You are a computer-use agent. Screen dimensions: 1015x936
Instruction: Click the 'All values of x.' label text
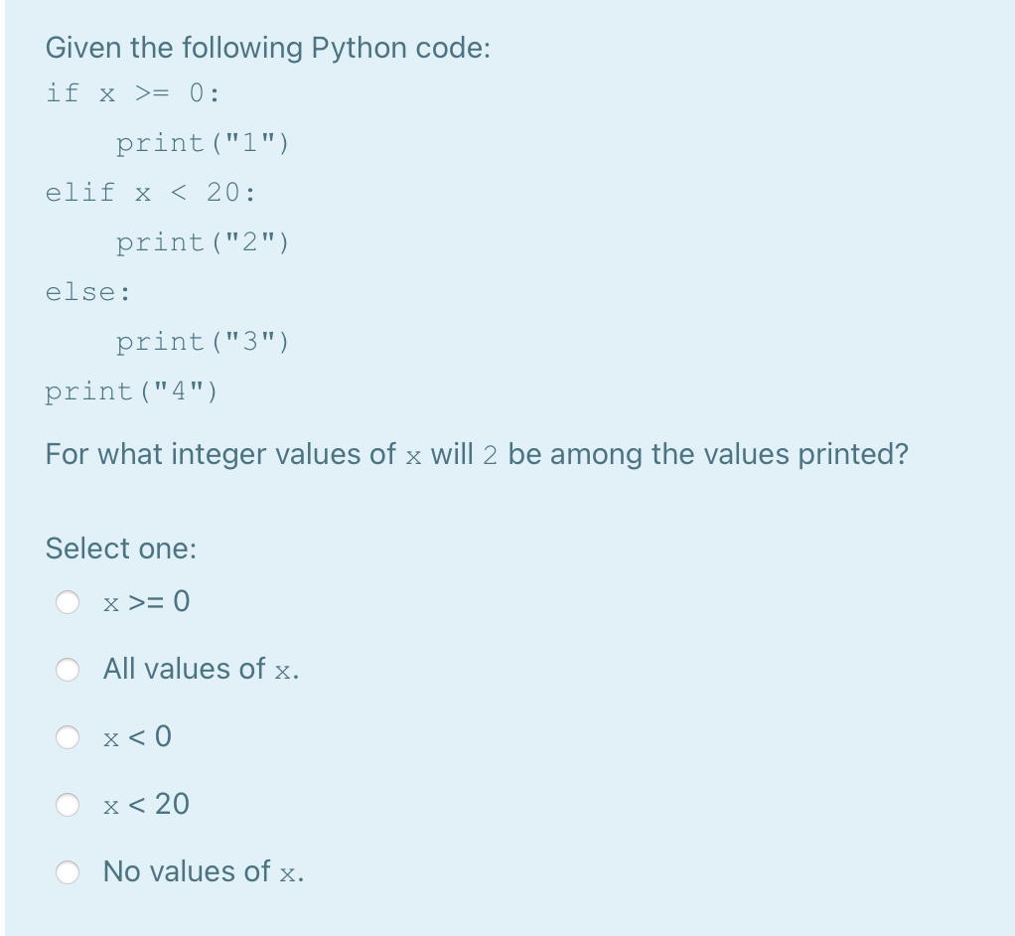[x=202, y=669]
